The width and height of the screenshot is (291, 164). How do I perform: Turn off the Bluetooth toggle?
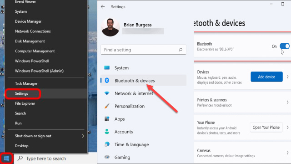tap(285, 46)
